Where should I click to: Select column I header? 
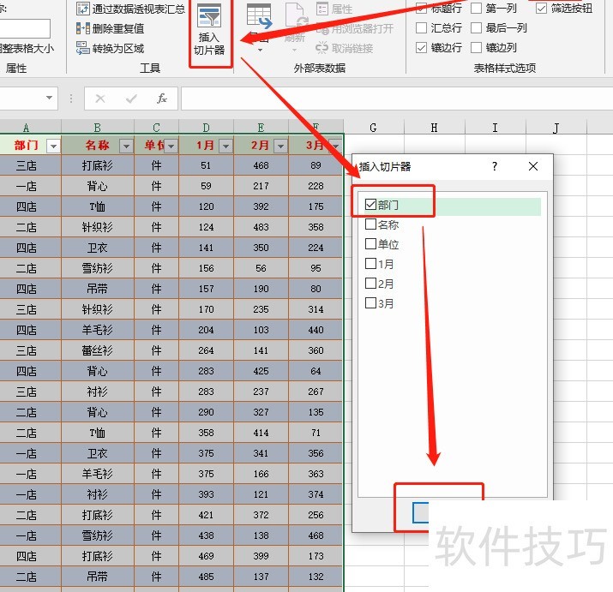(495, 128)
